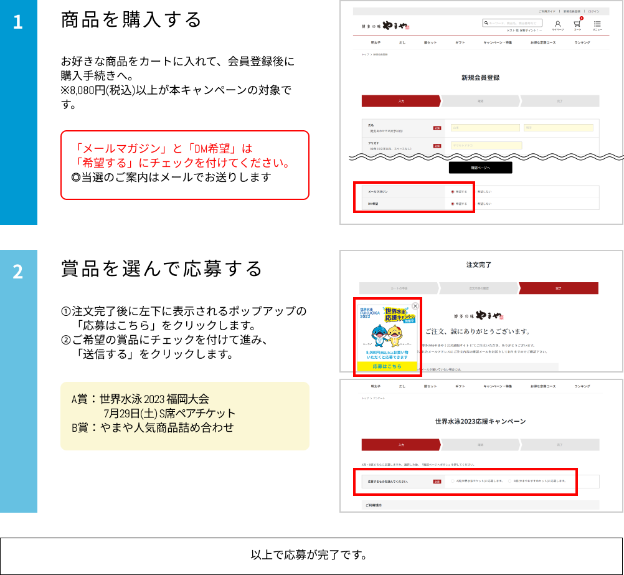Open 明太子 in the campaign page nav
The image size is (624, 575).
pyautogui.click(x=376, y=386)
